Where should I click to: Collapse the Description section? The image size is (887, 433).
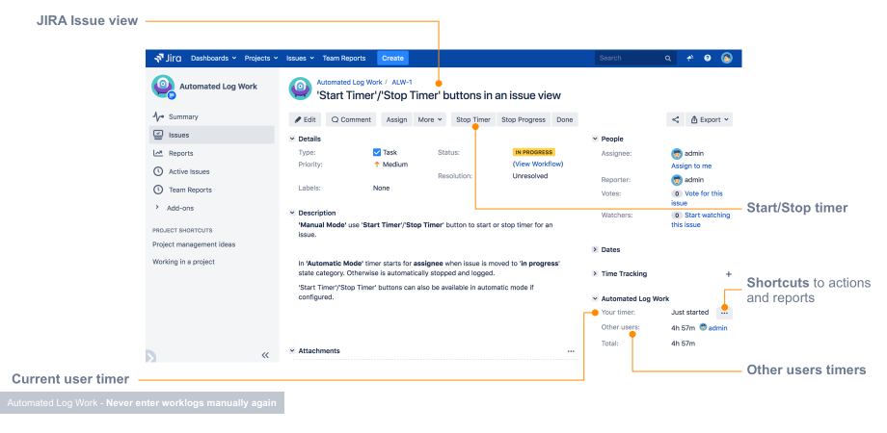click(292, 213)
